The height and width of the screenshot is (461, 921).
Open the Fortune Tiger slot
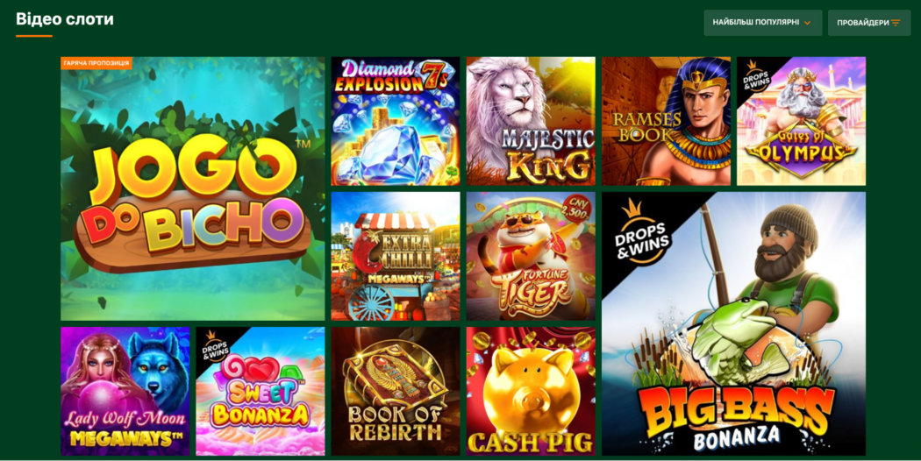point(531,256)
